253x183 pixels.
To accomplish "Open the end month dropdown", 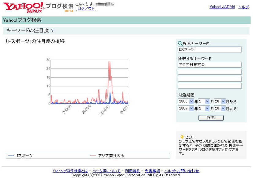I will point(204,109).
